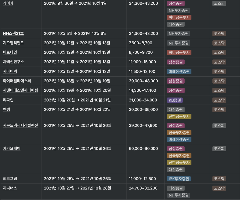240x200 pixels.
Task: Click 삼성증권 tag in 케이카 row
Action: point(176,3)
